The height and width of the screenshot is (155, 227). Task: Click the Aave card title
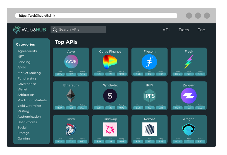coord(71,51)
